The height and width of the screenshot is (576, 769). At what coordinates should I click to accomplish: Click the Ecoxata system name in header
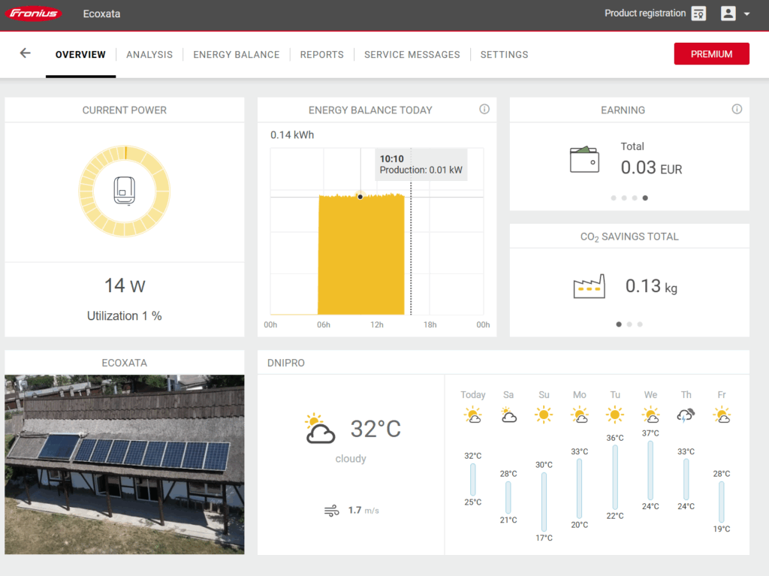coord(101,14)
